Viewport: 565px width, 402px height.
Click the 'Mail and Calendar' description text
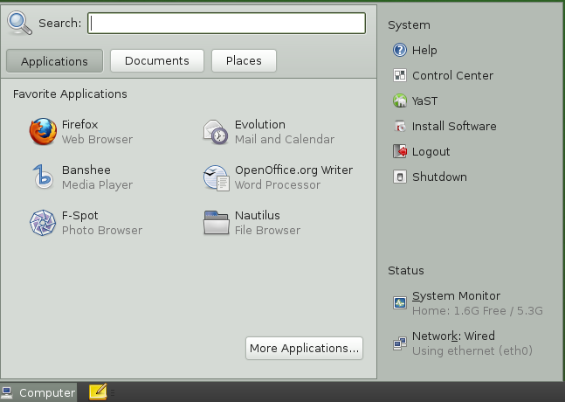(285, 139)
